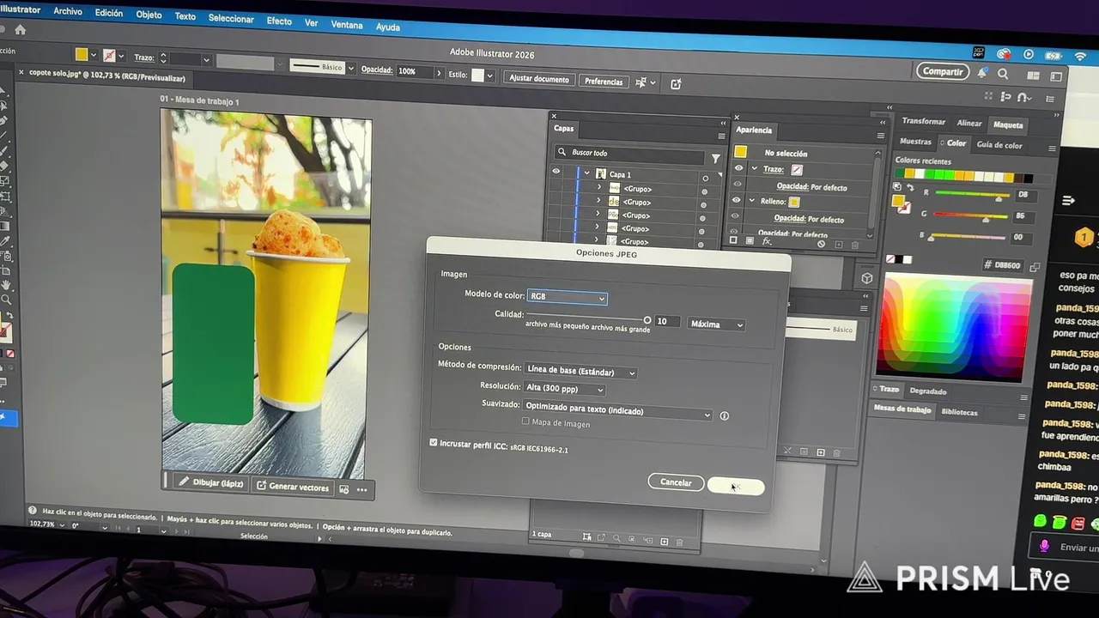Click the play icon in macOS menu bar

click(x=1029, y=55)
